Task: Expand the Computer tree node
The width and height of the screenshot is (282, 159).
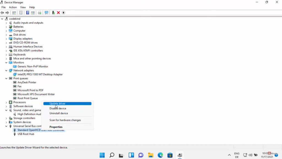Action: (6, 31)
